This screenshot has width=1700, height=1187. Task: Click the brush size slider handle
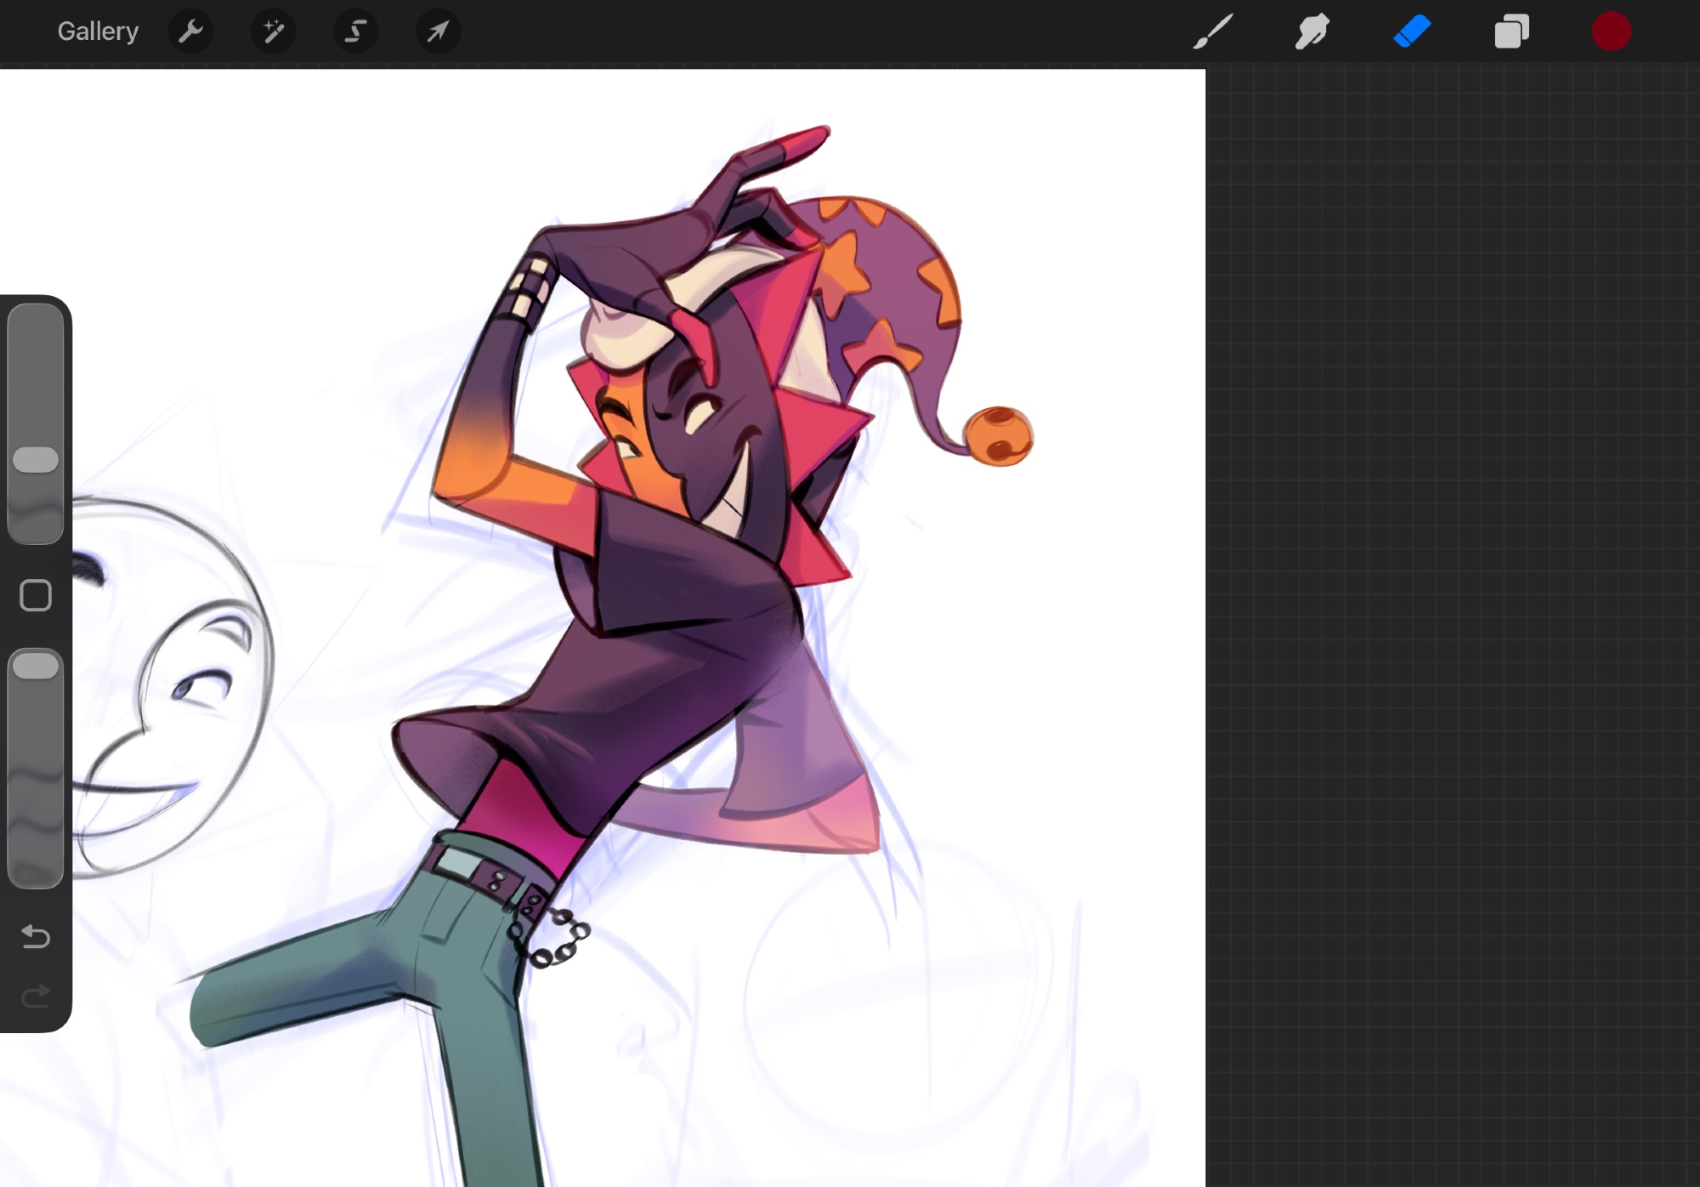coord(36,459)
